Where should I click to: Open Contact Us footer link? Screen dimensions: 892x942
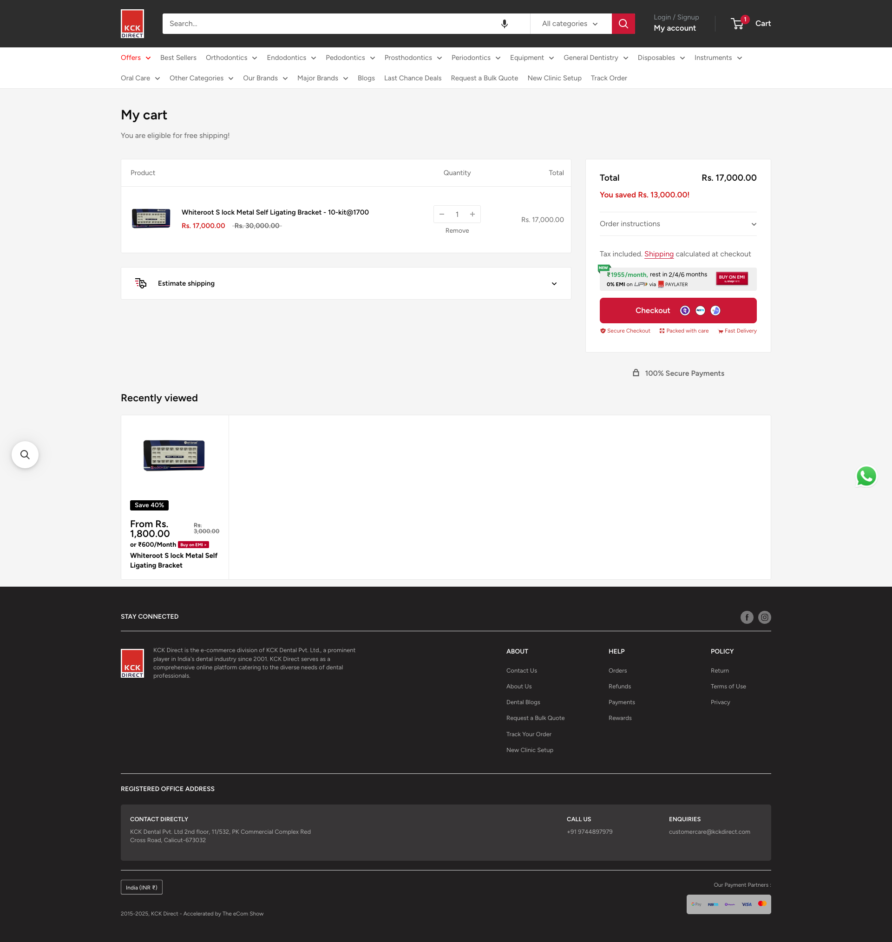tap(522, 671)
